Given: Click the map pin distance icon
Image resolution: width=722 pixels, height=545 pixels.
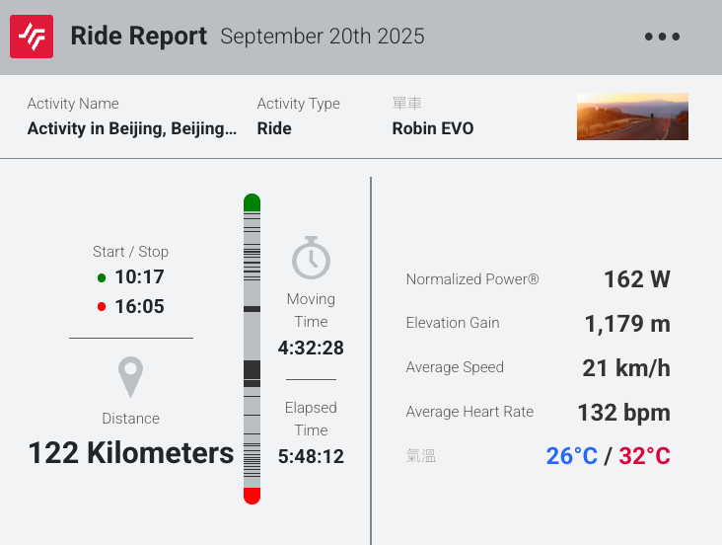Looking at the screenshot, I should coord(130,378).
